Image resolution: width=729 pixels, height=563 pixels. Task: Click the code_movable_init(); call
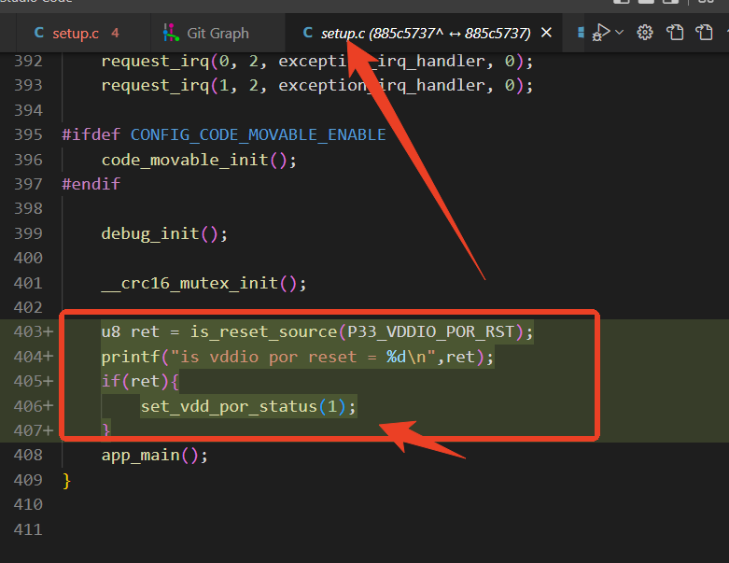(x=199, y=160)
